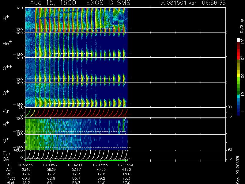Select the InLat value '73.3'
245x184 pixels.
coord(126,178)
